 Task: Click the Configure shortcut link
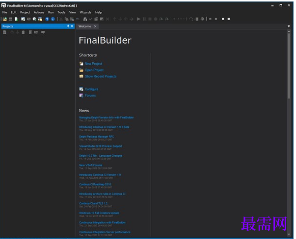91,89
